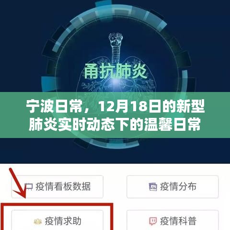
Task: Open the 疫情分布 button
Action: tap(172, 187)
